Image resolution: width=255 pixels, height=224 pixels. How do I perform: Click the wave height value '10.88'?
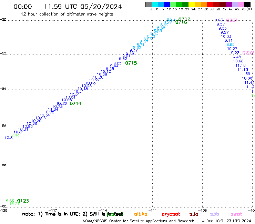[x=247, y=78]
